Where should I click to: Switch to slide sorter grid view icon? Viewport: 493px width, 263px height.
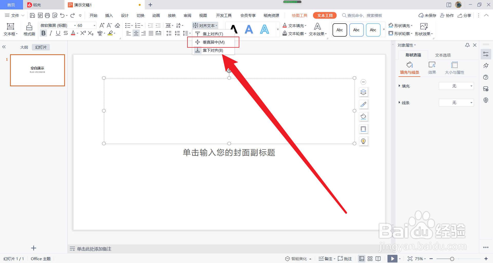(370, 259)
